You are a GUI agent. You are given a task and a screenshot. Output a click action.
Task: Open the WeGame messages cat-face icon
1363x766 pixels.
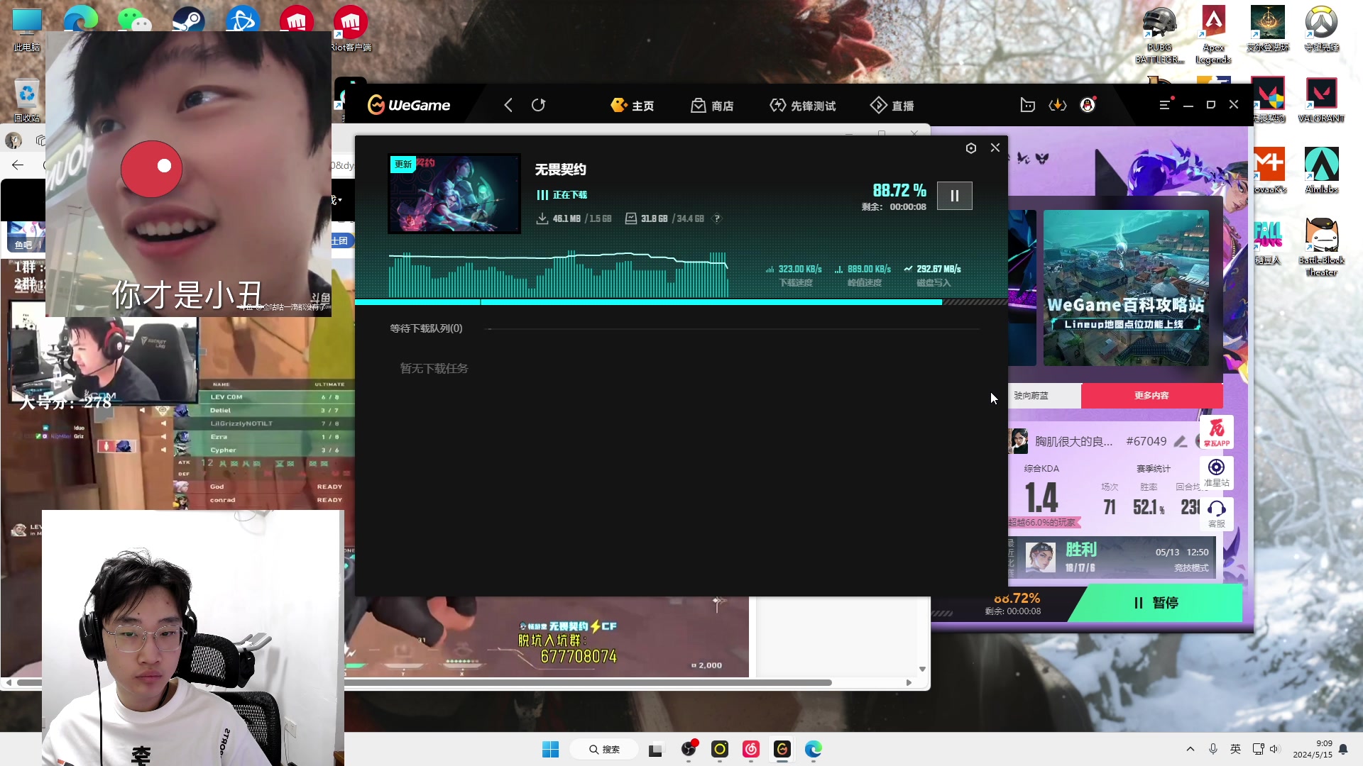[x=1027, y=105]
